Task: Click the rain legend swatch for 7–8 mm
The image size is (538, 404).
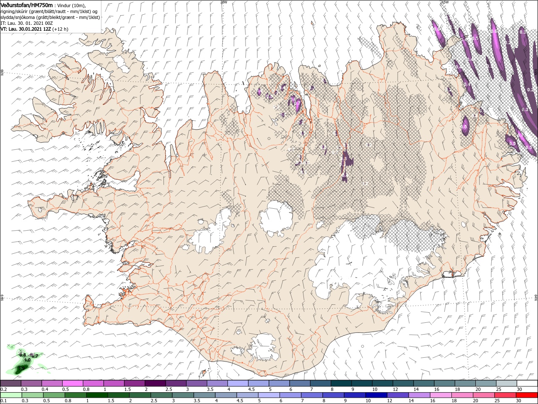Action: click(311, 395)
